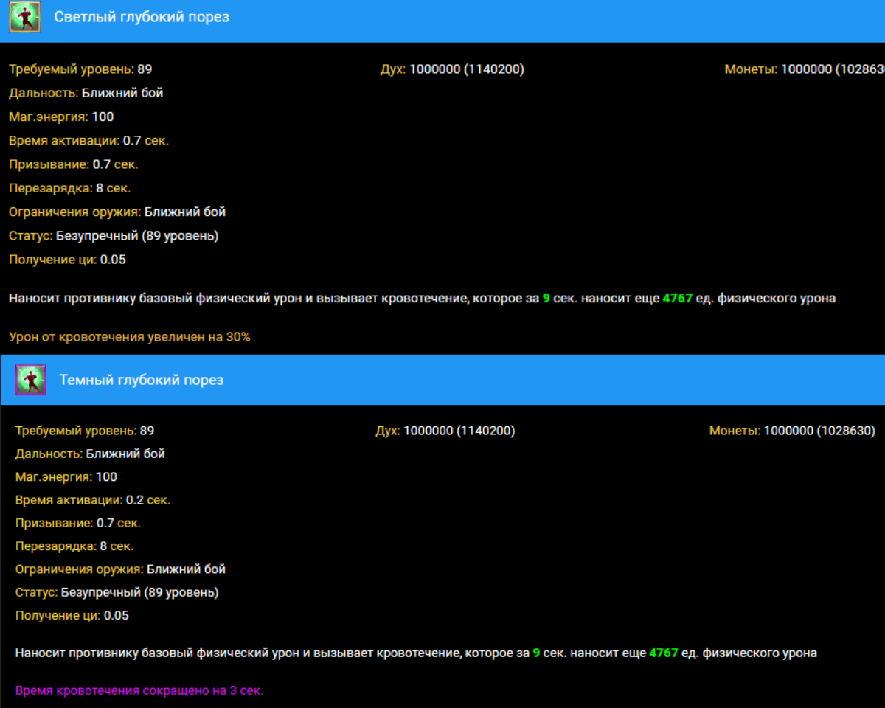Screen dimensions: 885x708
Task: Click the Монеты cost in the light skill panel
Action: click(804, 69)
